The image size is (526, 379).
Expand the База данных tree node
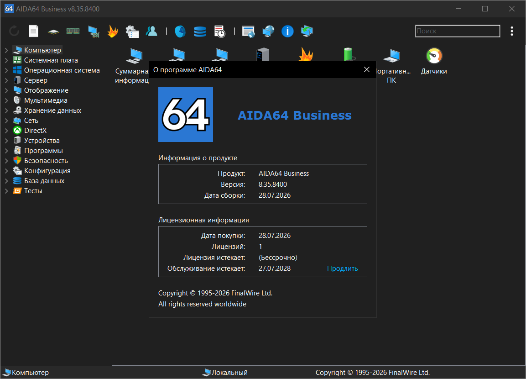tap(6, 181)
